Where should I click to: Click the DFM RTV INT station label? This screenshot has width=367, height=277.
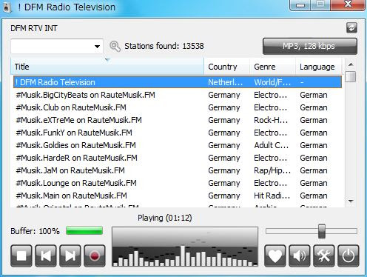pyautogui.click(x=34, y=28)
